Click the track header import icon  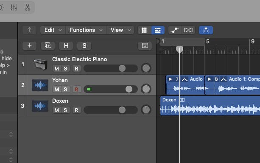(x=145, y=46)
